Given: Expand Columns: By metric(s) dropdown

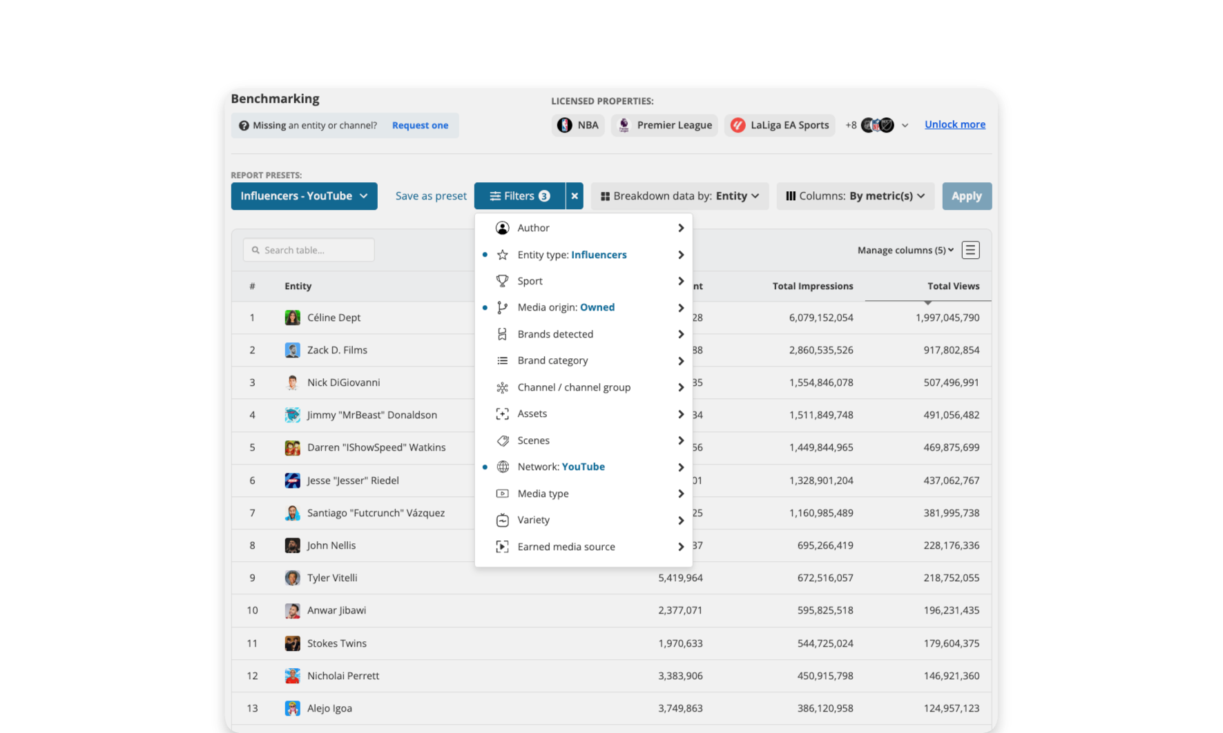Looking at the screenshot, I should (x=856, y=196).
